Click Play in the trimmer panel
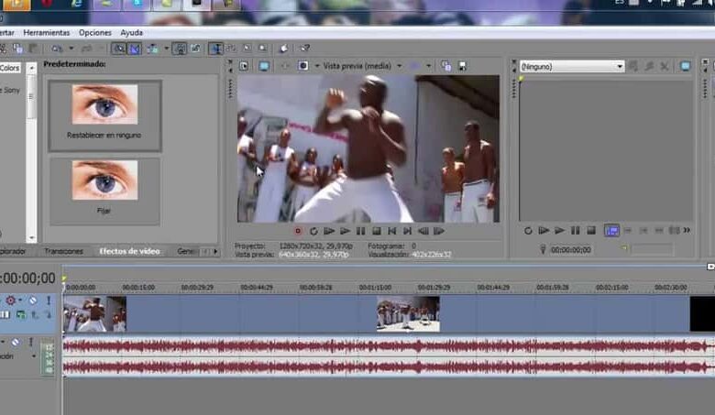The width and height of the screenshot is (715, 415). coord(559,231)
